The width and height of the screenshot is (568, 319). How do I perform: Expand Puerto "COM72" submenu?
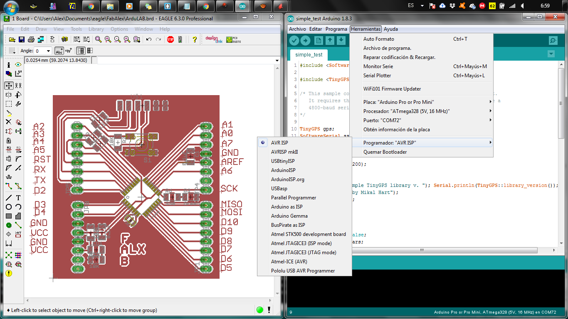421,120
